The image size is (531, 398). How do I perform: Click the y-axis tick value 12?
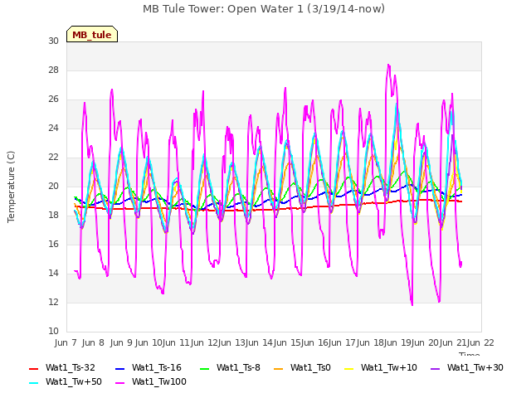(x=53, y=302)
